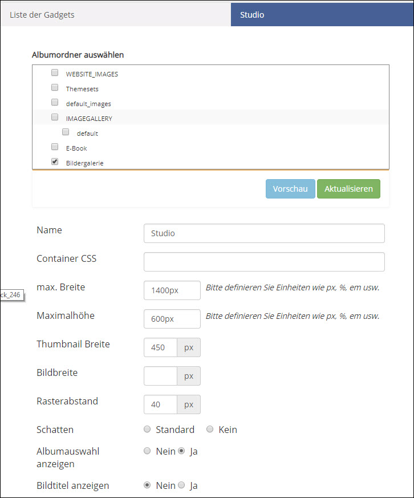Viewport: 414px width, 498px height.
Task: Focus the Name text field
Action: click(x=264, y=233)
